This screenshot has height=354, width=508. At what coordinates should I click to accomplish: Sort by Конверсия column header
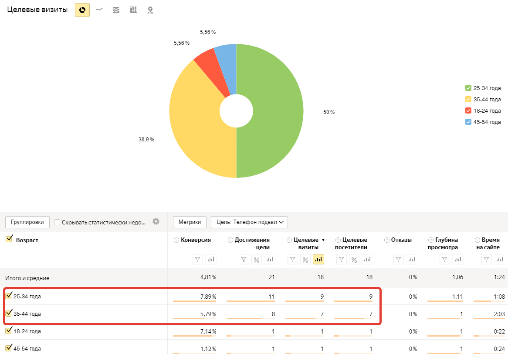196,240
